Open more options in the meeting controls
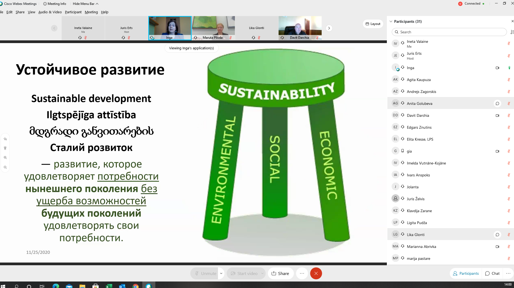This screenshot has height=288, width=514. point(302,273)
